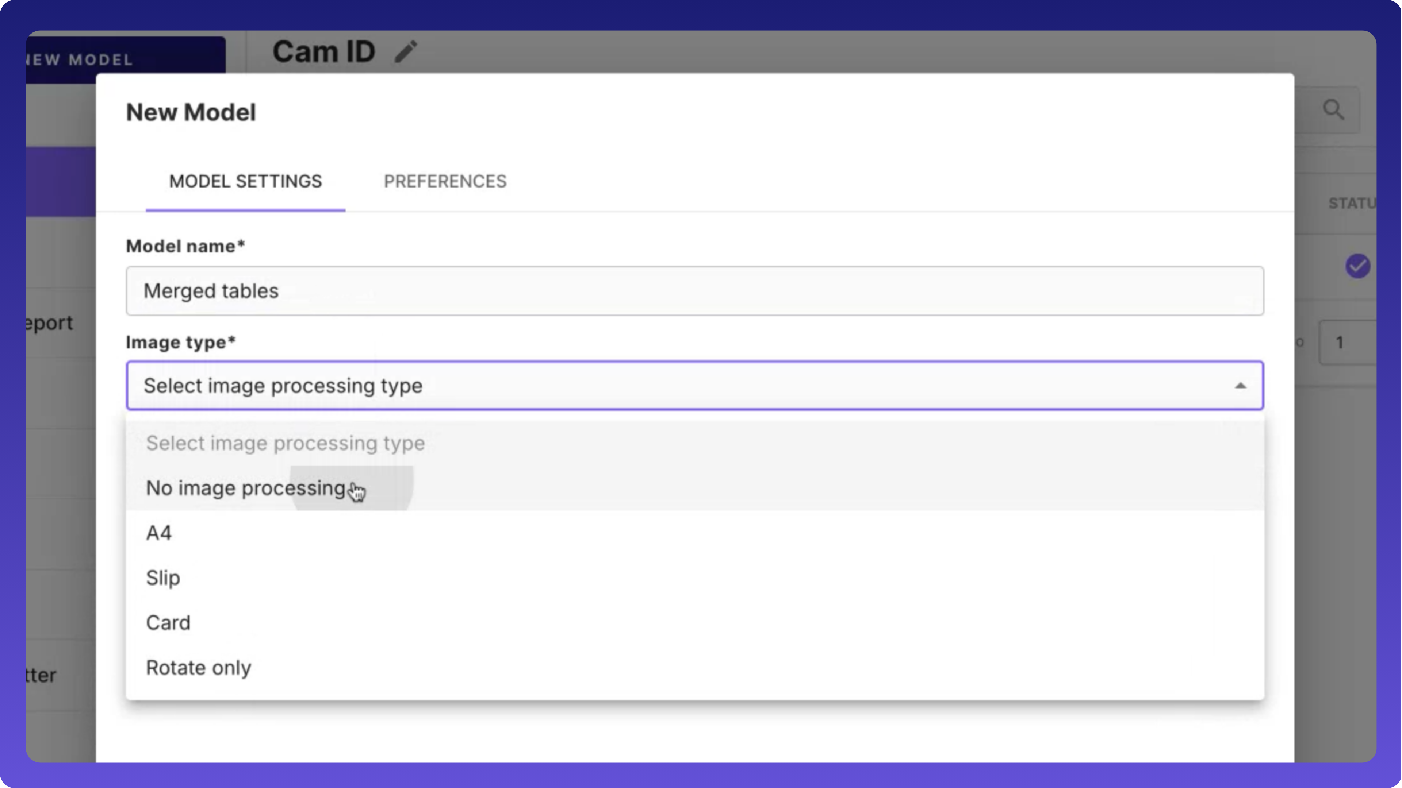Collapse the Image type dropdown arrow
This screenshot has height=788, width=1402.
(1240, 386)
